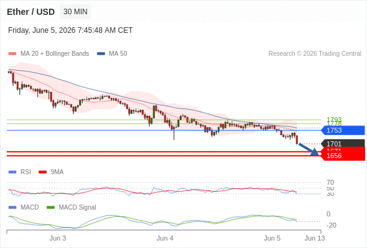Viewport: 367px width, 248px height.
Task: Click the chart date and time text
Action: 70,30
